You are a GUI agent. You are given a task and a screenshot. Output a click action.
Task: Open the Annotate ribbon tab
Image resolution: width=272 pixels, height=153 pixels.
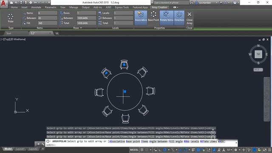coord(36,7)
